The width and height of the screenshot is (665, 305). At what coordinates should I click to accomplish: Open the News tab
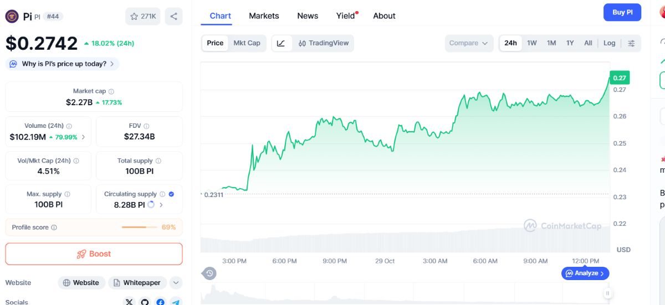pos(308,15)
